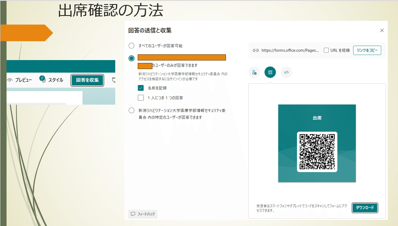Tick the 'URL を短縮' checkbox

coord(326,50)
